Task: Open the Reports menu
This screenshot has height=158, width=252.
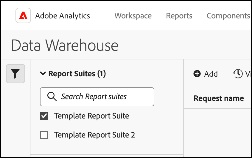Action: coord(179,16)
